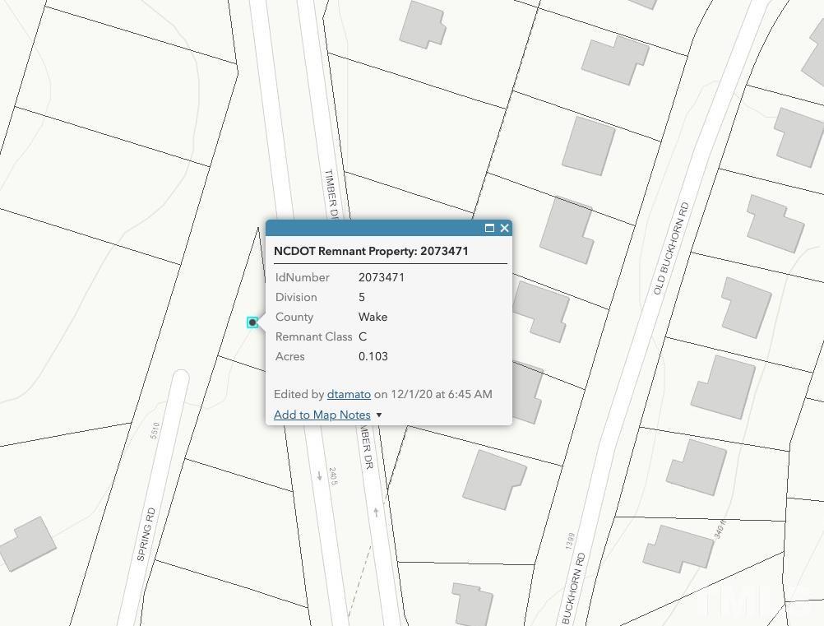The width and height of the screenshot is (824, 626).
Task: Click Add to Map Notes link
Action: [322, 415]
